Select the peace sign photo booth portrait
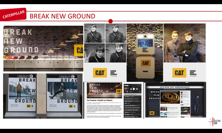The image size is (222, 133). tap(94, 53)
